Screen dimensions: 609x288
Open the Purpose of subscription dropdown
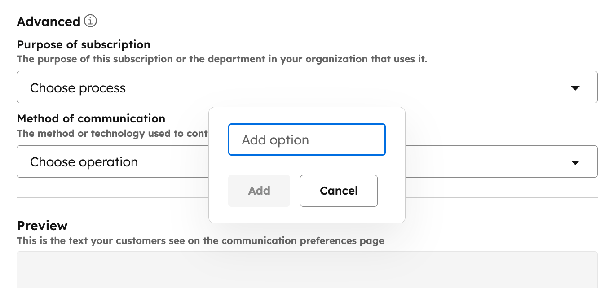[x=307, y=87]
